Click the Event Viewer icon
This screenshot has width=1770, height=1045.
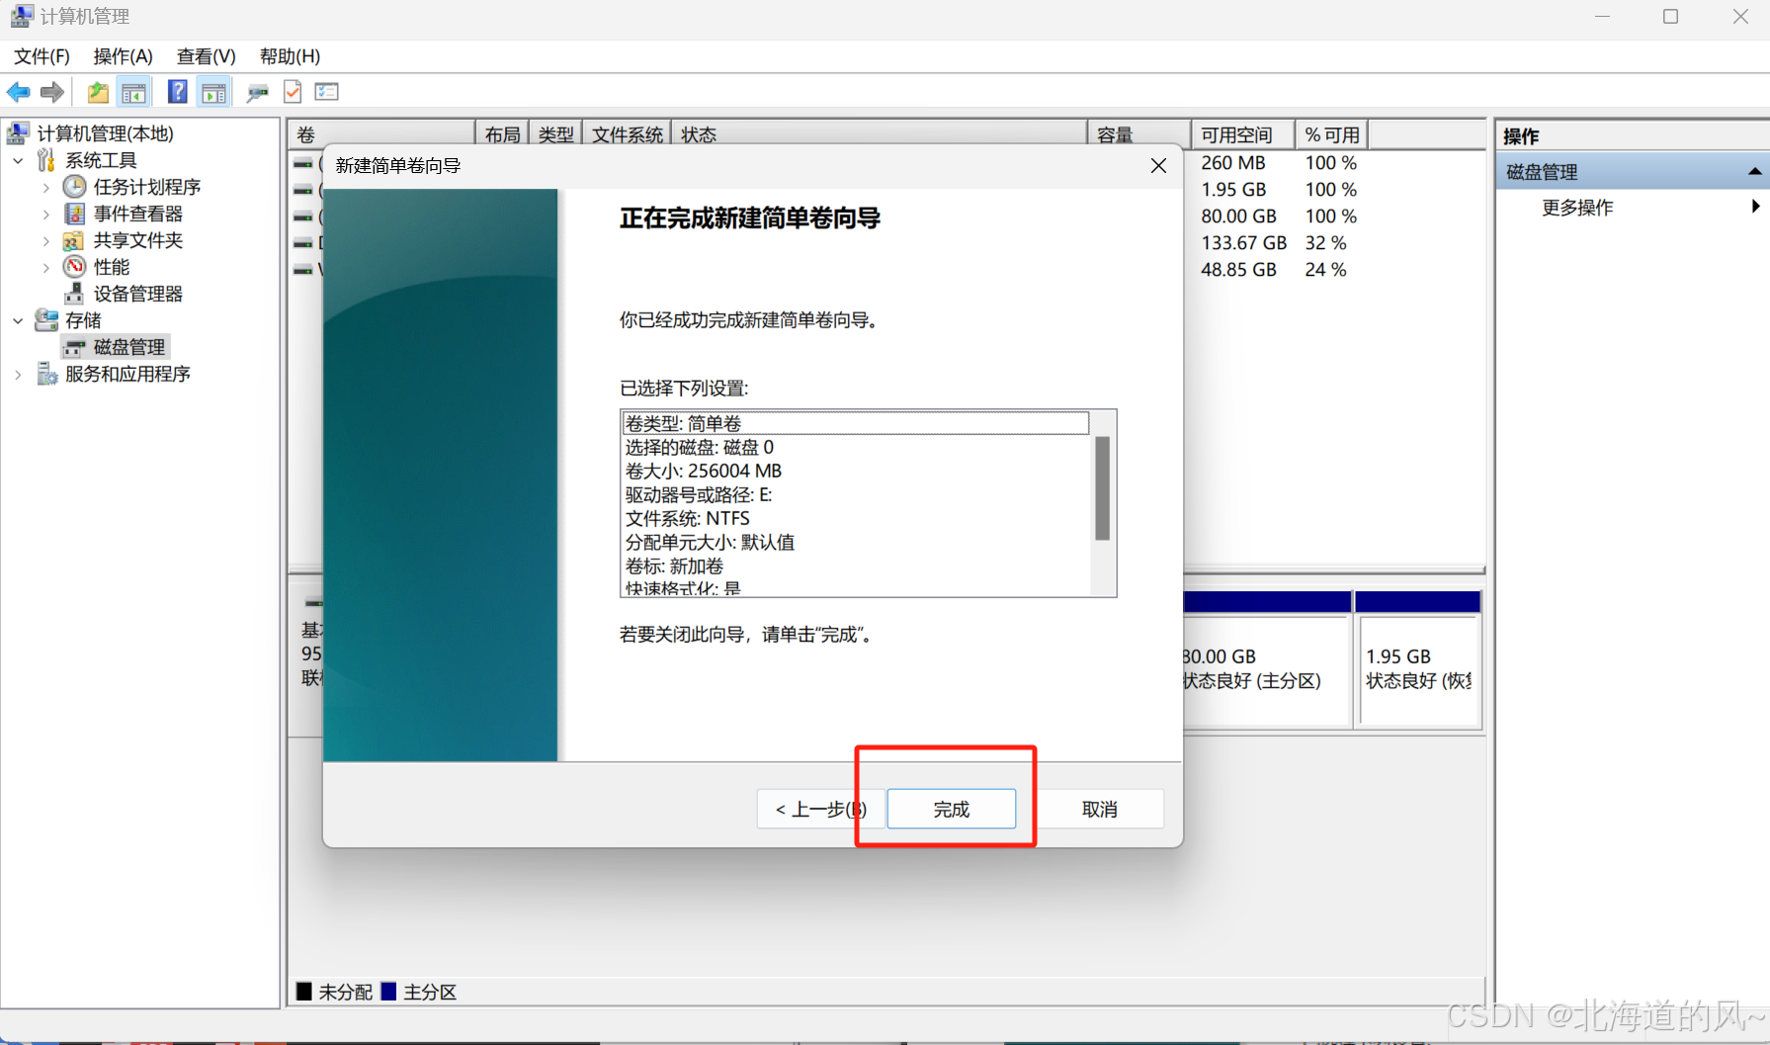tap(74, 213)
